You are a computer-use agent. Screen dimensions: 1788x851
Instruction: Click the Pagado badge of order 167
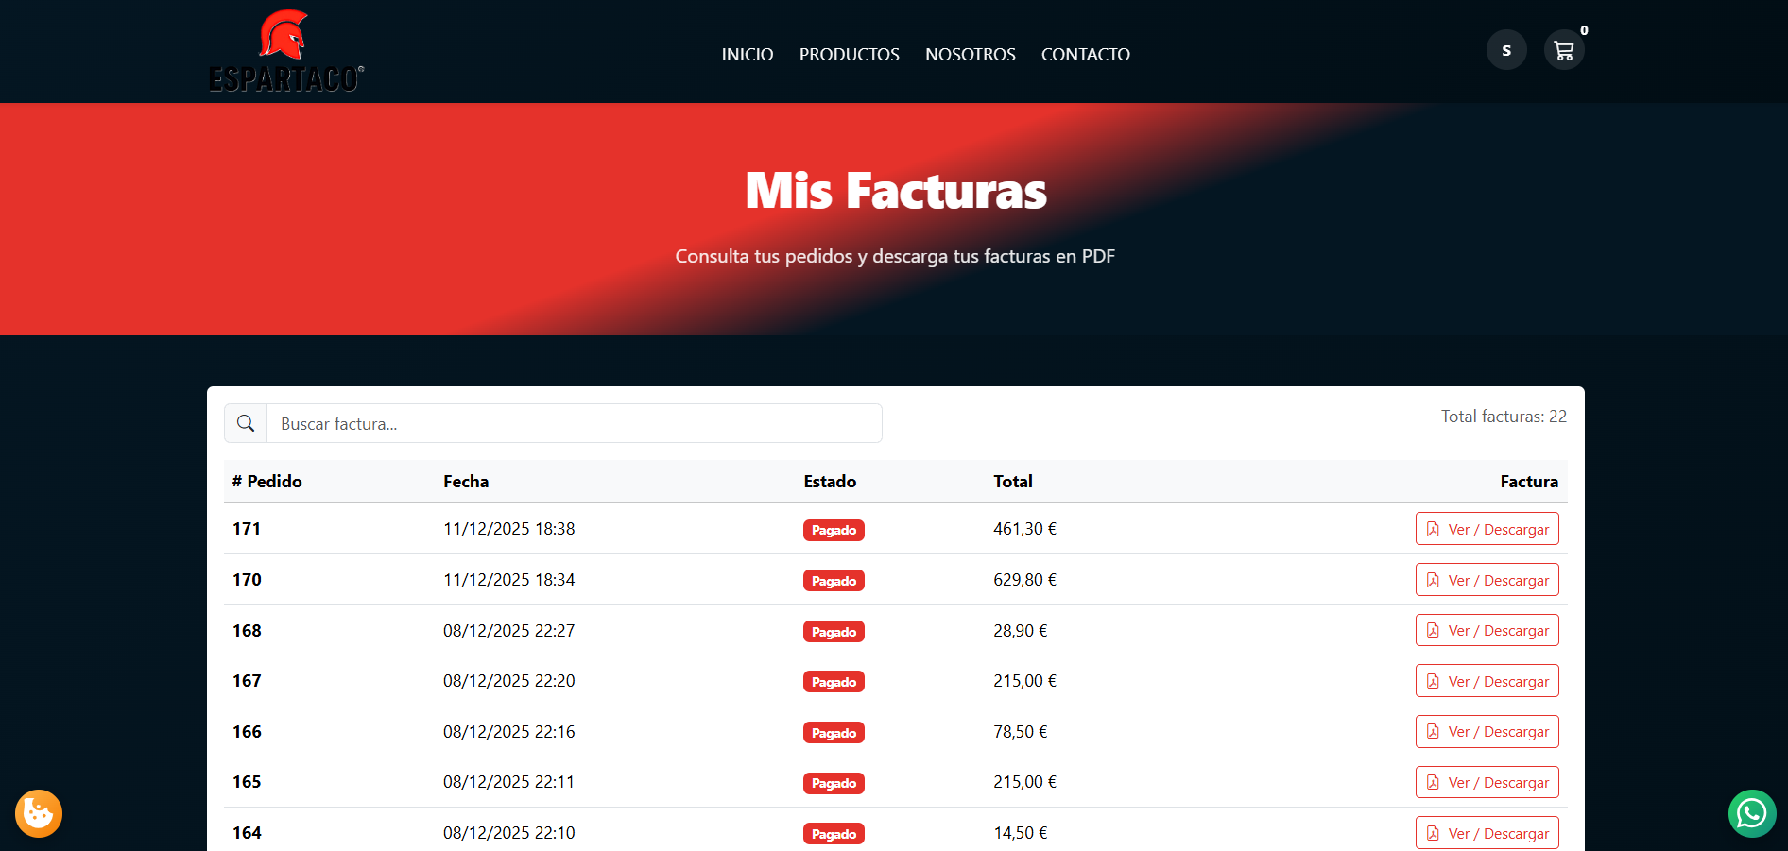pyautogui.click(x=834, y=682)
